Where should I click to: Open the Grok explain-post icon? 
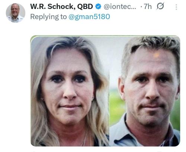click(160, 6)
